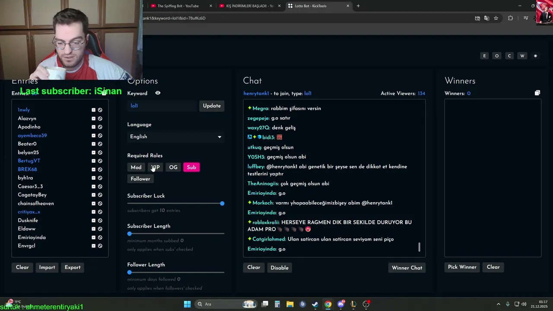Disable chat with Disable button
This screenshot has height=311, width=553.
click(280, 268)
